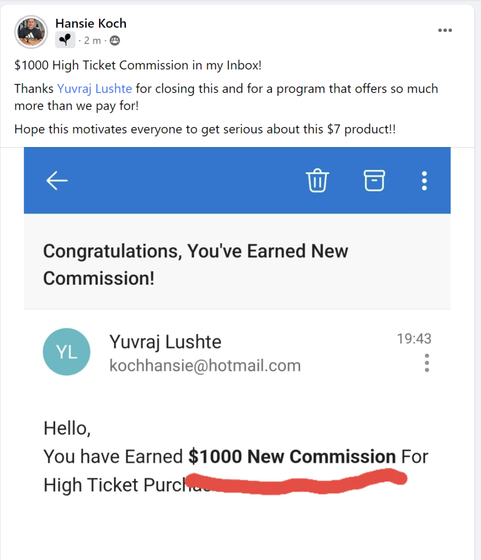Click the archive box icon
Image resolution: width=481 pixels, height=560 pixels.
374,180
